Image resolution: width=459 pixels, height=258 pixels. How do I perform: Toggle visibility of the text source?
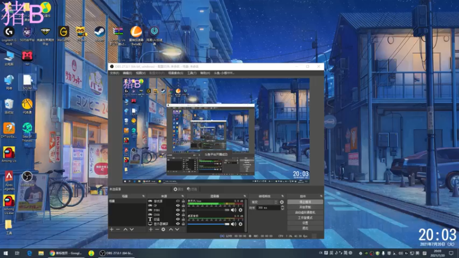tap(178, 219)
